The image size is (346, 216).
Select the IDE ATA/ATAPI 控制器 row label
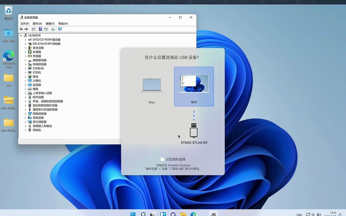pos(46,44)
